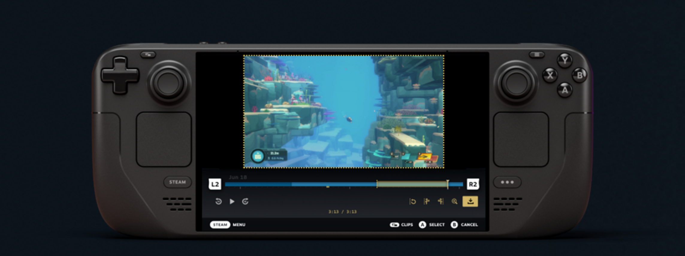Click the reset clip selection icon
The height and width of the screenshot is (256, 685).
[x=413, y=202]
